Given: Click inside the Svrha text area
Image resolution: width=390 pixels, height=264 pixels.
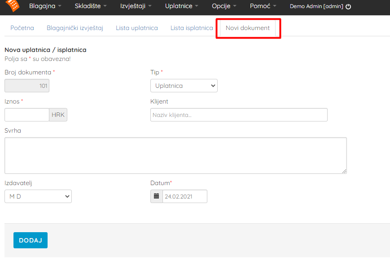Looking at the screenshot, I should (x=175, y=156).
